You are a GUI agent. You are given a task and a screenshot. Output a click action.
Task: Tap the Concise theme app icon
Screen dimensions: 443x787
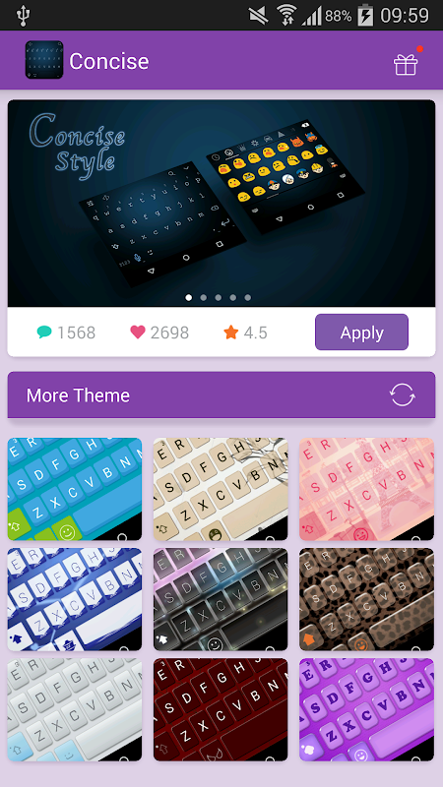(44, 60)
